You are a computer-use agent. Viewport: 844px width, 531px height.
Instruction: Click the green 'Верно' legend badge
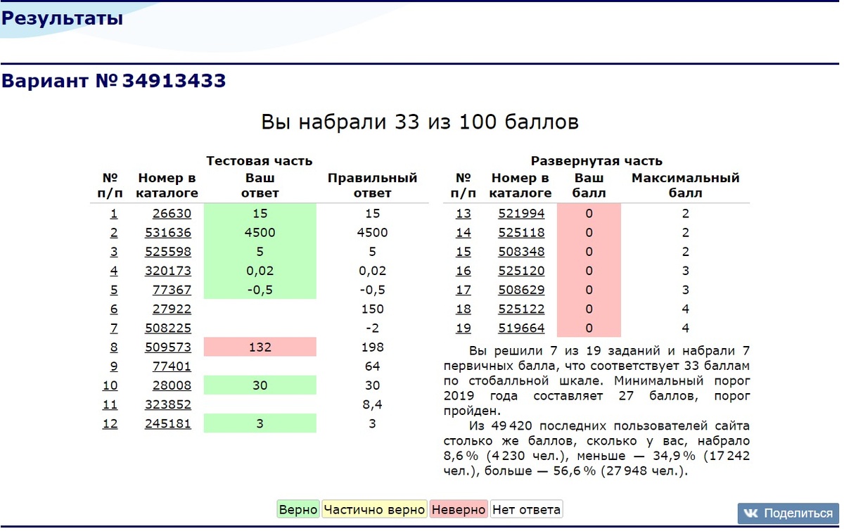click(298, 508)
